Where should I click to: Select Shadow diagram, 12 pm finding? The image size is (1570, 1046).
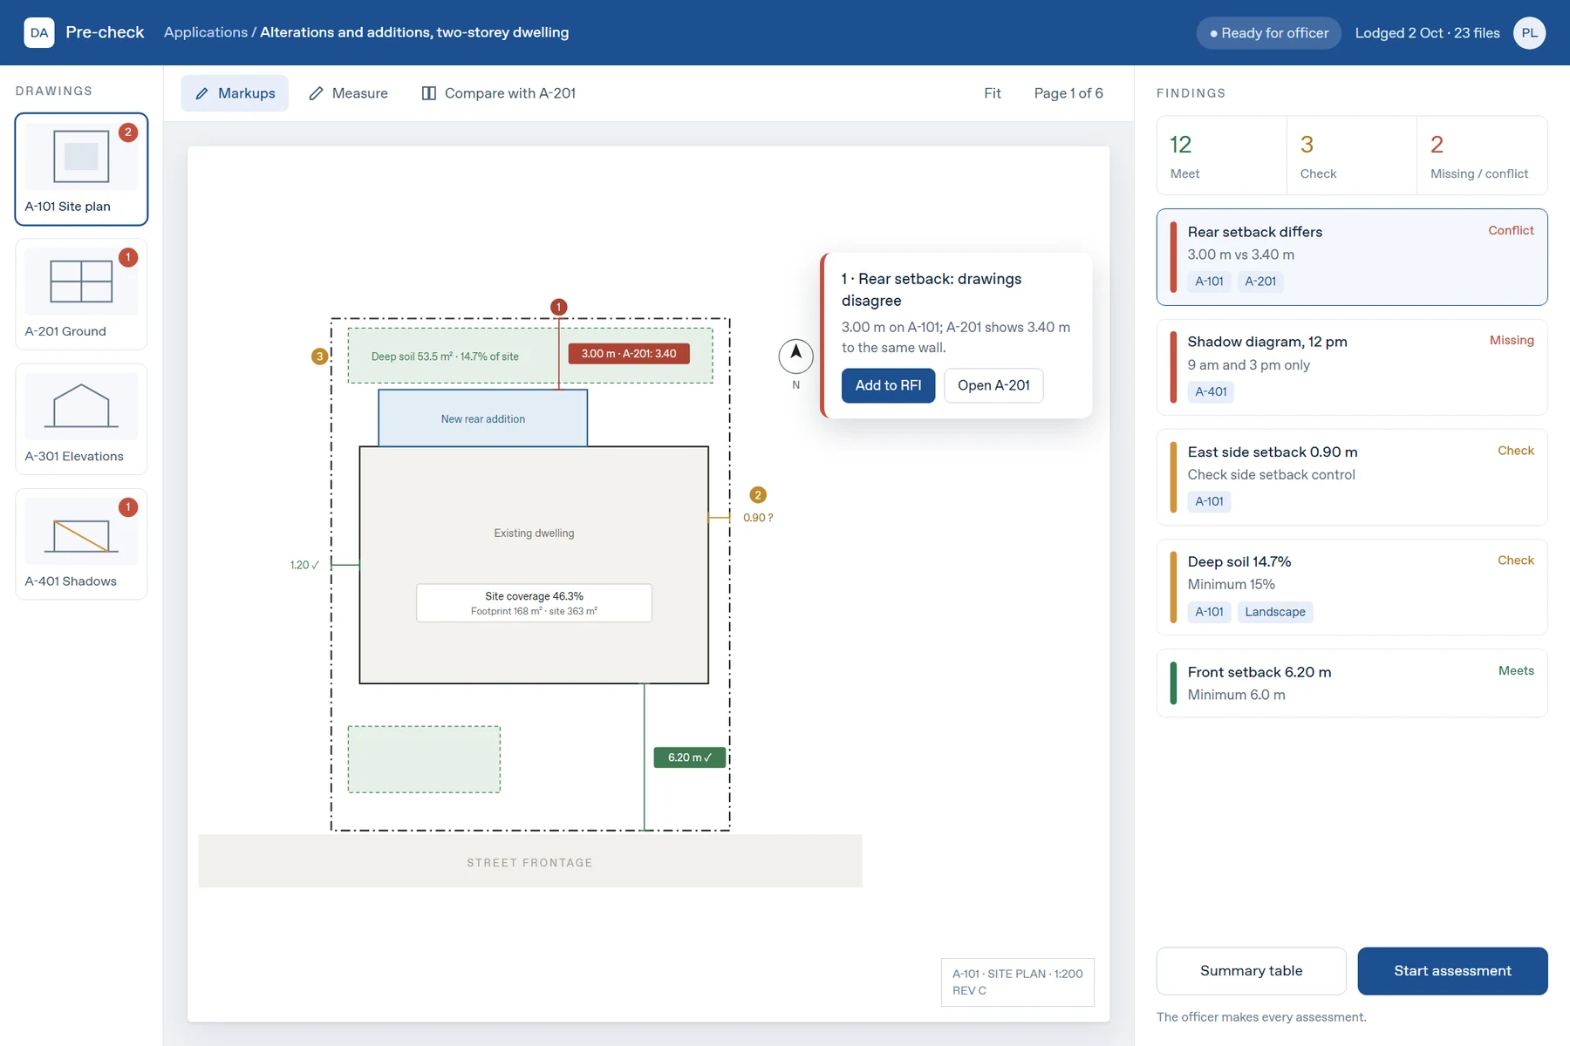click(1352, 367)
